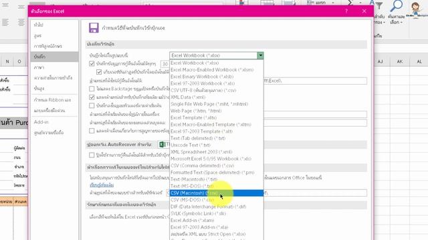
Task: Select highlighted CSV (Macintosh) (*.csv) option
Action: pyautogui.click(x=217, y=193)
